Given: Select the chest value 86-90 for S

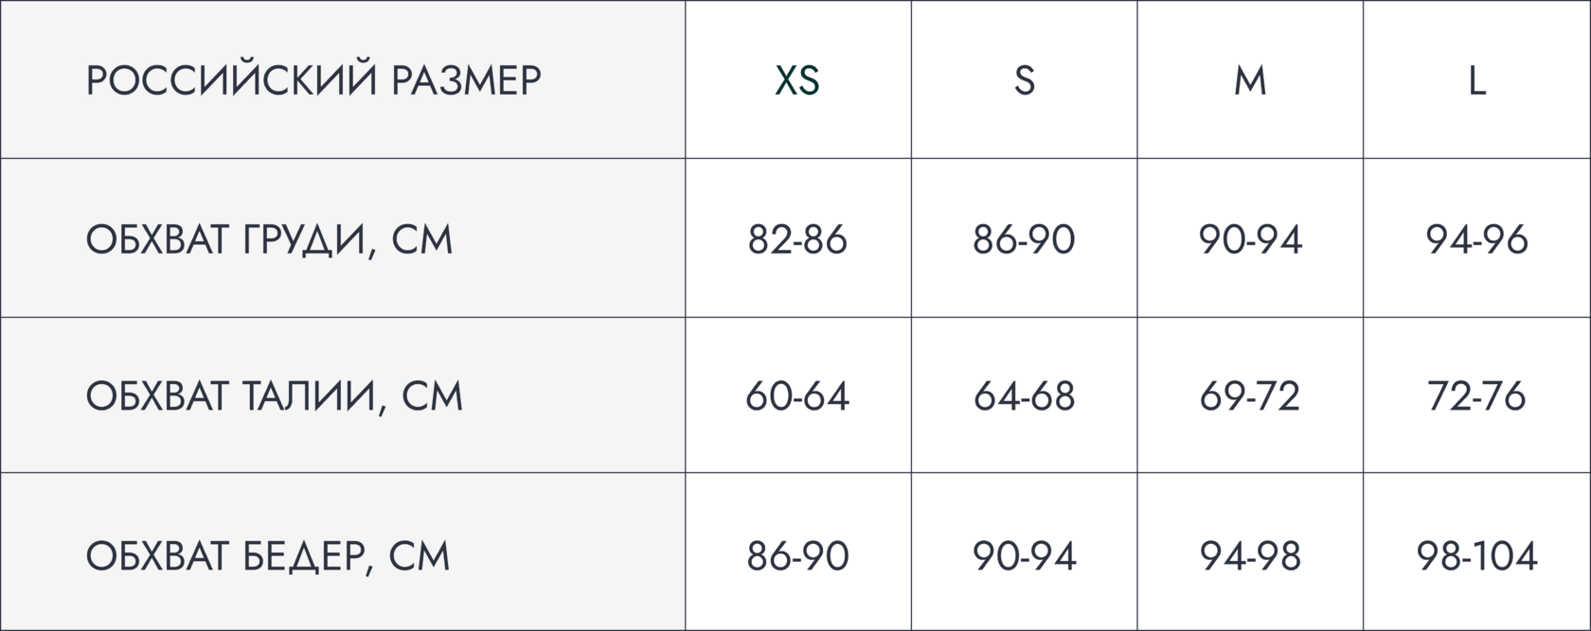Looking at the screenshot, I should click(x=1024, y=240).
